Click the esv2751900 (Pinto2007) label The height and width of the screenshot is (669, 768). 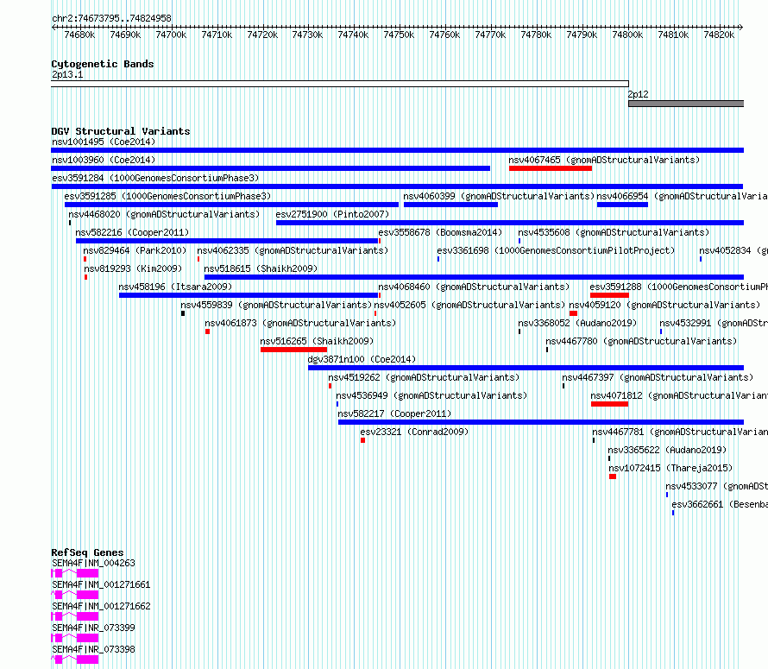pos(332,215)
